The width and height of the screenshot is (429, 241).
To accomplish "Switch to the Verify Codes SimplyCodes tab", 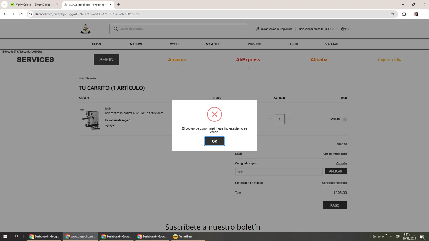I will 33,5.
